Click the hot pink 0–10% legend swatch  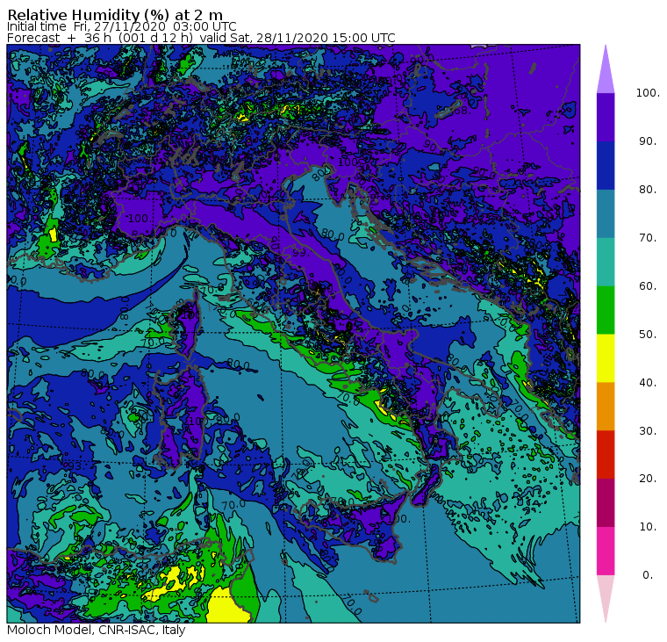pos(606,551)
